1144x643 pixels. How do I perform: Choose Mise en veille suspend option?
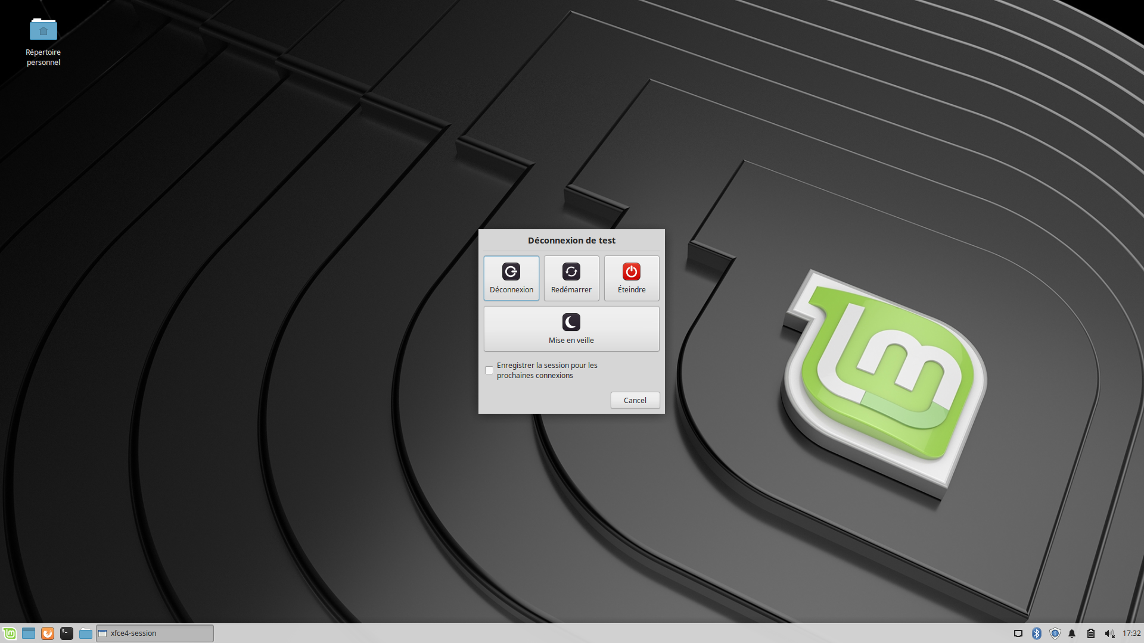click(571, 329)
